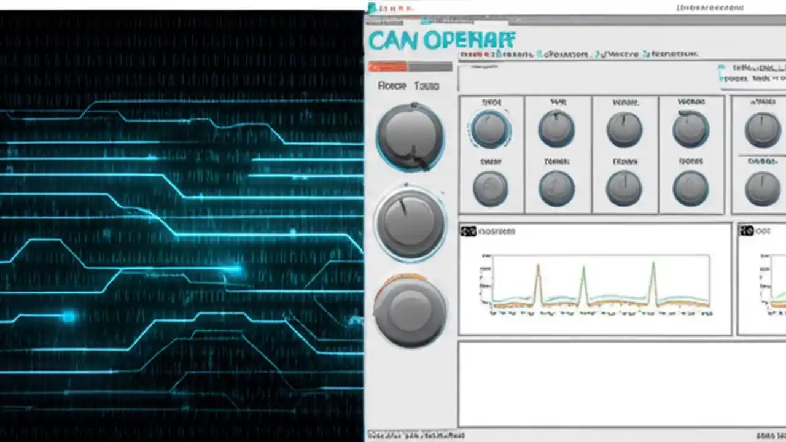Toggle the option beside the lower-right settings label
This screenshot has height=442, width=786.
(x=721, y=79)
